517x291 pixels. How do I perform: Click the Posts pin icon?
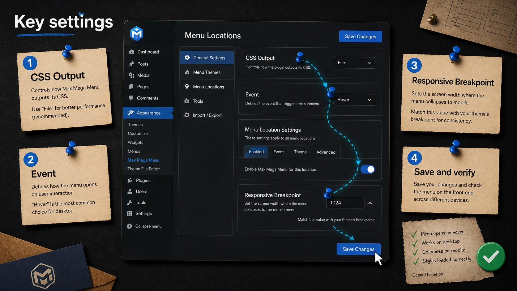pos(131,64)
